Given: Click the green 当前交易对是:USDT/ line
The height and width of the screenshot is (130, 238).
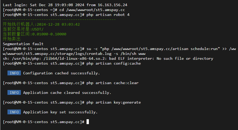Looking at the screenshot, I should [23, 29].
